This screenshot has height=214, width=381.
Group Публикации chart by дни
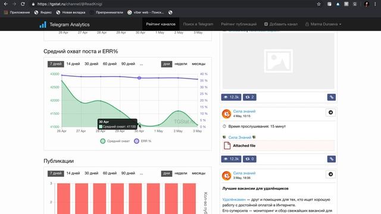167,173
